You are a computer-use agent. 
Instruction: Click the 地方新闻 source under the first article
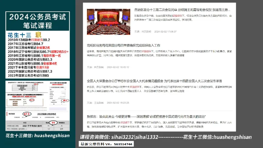(x=146, y=32)
